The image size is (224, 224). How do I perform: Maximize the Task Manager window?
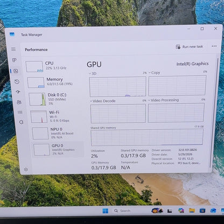point(202,29)
